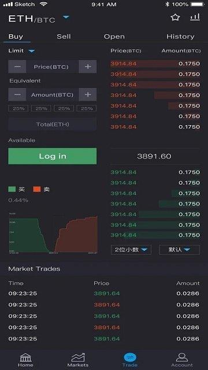Tap the Total(ETH) field
This screenshot has width=208, height=370.
point(53,124)
